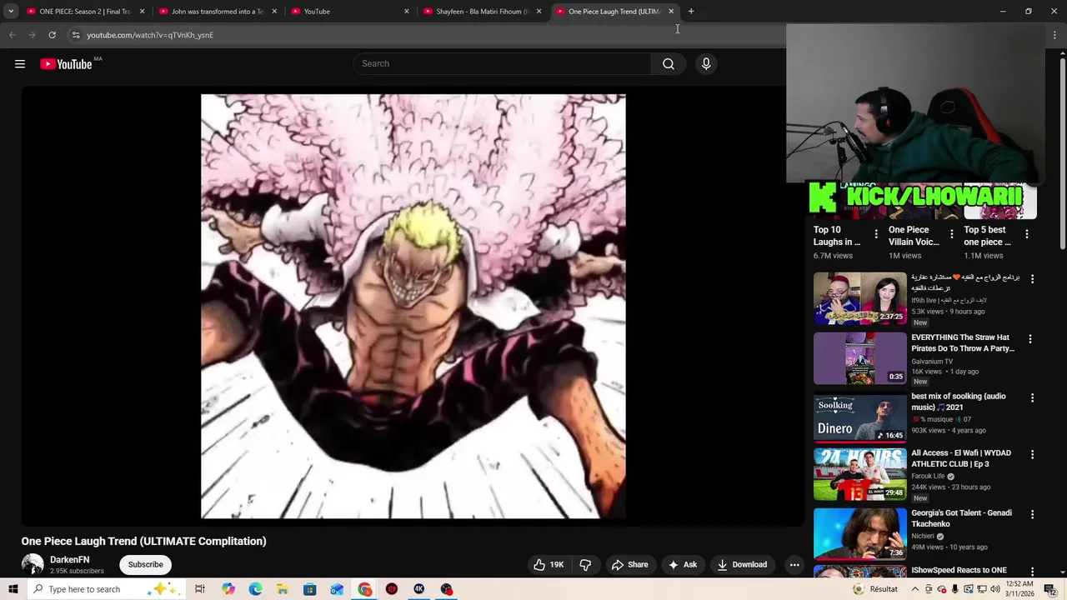Close the Shayfeen Bla Matiri tab

point(539,12)
